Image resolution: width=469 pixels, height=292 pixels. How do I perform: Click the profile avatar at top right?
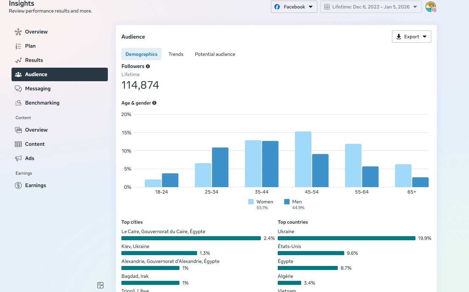tap(430, 7)
